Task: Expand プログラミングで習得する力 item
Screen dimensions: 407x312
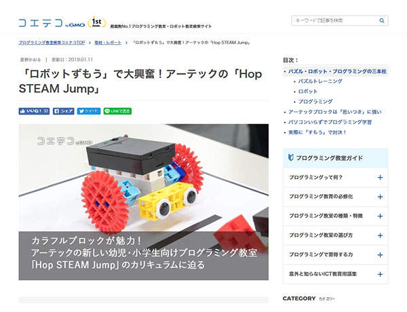Action: coord(335,254)
